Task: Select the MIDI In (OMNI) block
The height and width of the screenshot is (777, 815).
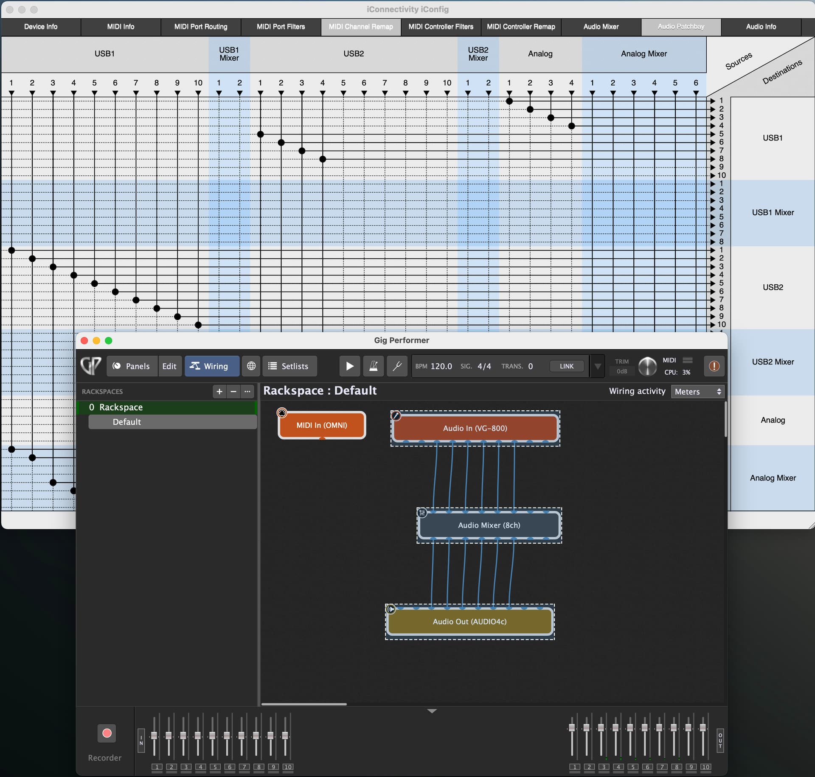Action: pos(322,425)
